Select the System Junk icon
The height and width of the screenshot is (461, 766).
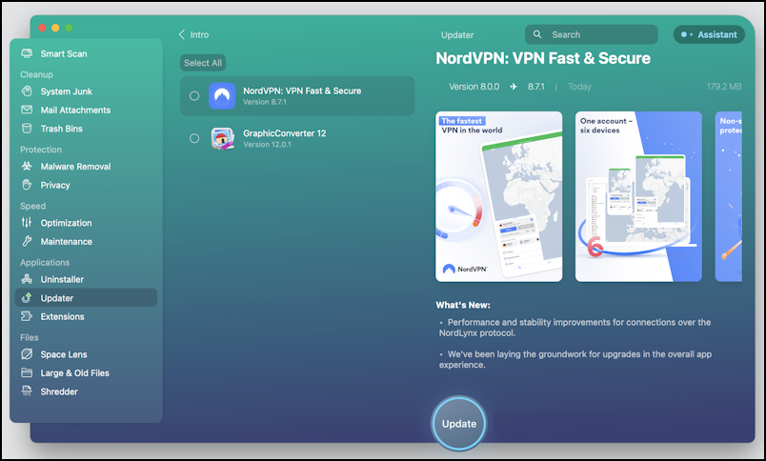click(27, 90)
